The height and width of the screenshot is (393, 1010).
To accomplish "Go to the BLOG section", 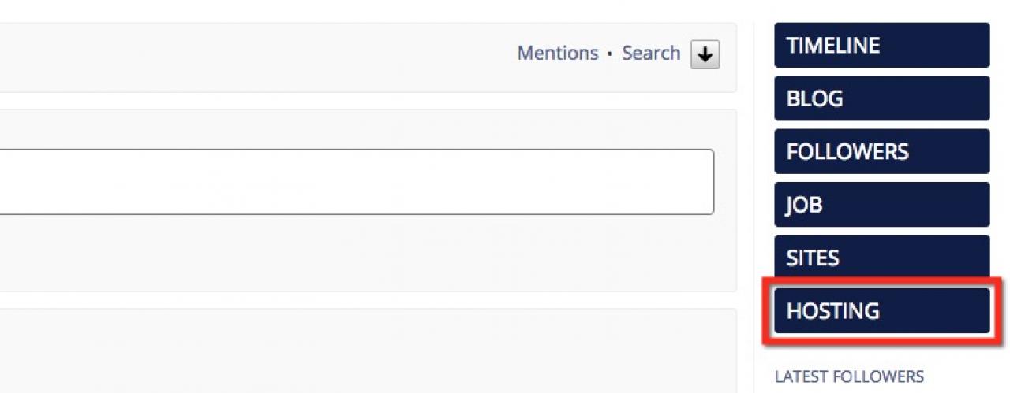I will click(881, 98).
